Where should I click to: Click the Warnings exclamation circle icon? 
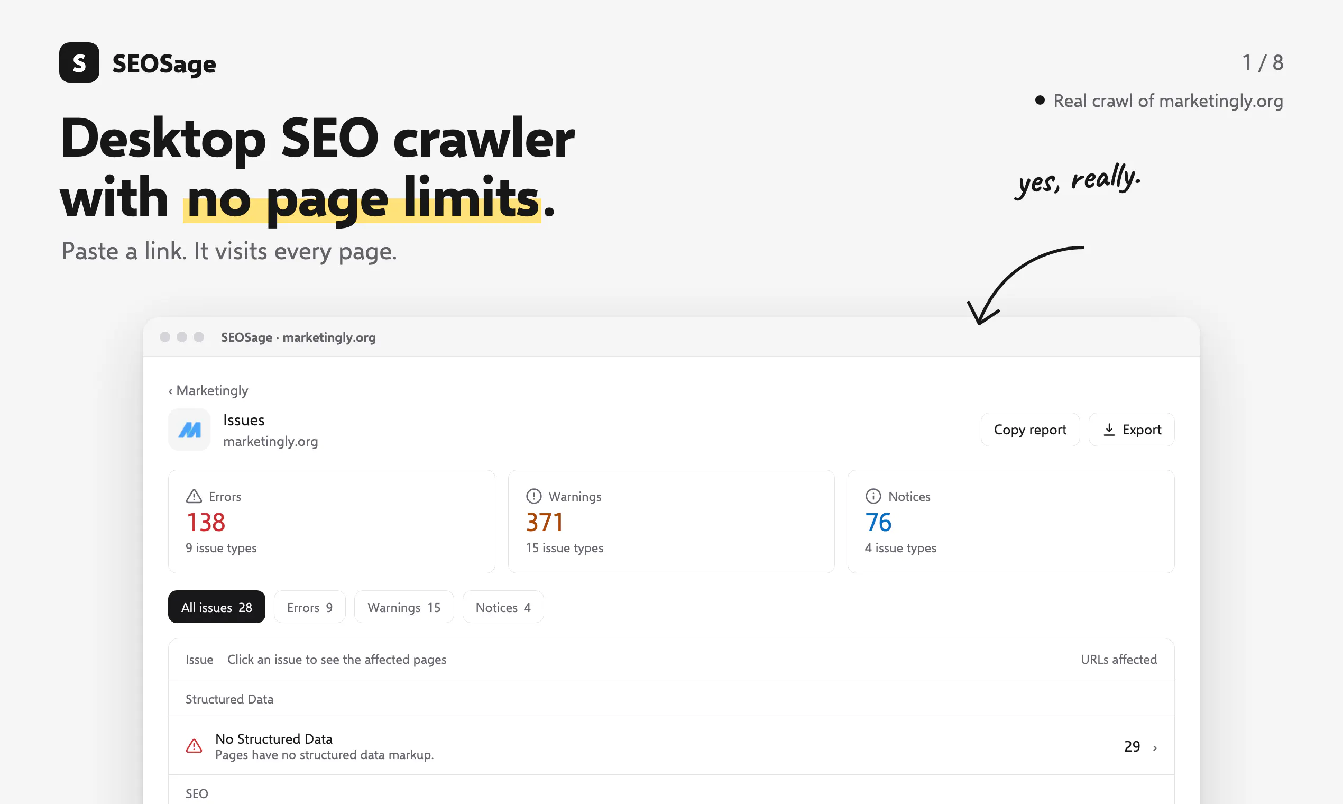[534, 496]
